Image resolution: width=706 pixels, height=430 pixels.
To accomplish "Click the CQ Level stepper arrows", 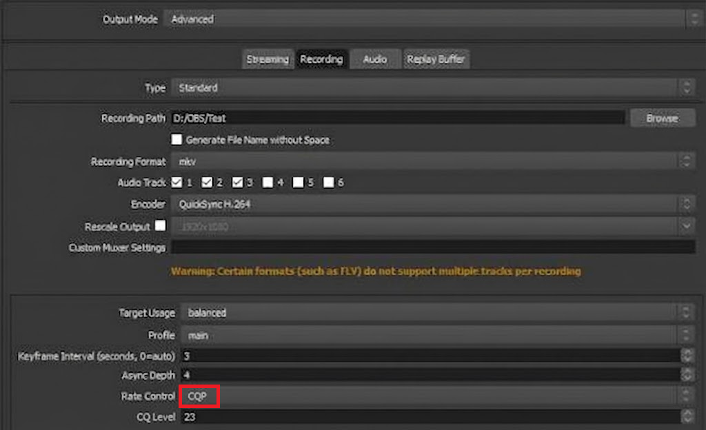I will [687, 417].
